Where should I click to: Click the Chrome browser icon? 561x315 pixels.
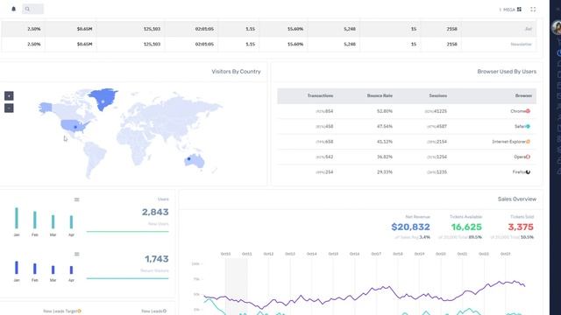(x=528, y=111)
